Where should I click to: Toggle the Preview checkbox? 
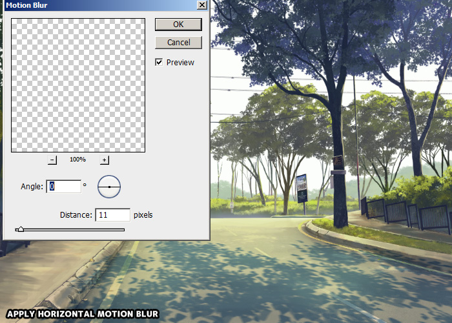pyautogui.click(x=159, y=62)
